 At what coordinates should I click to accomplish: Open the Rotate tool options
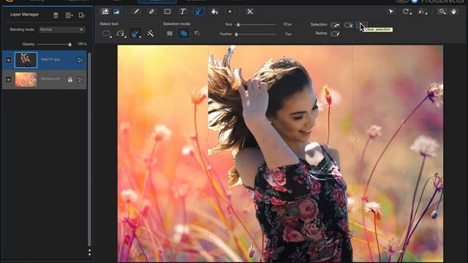point(407,12)
